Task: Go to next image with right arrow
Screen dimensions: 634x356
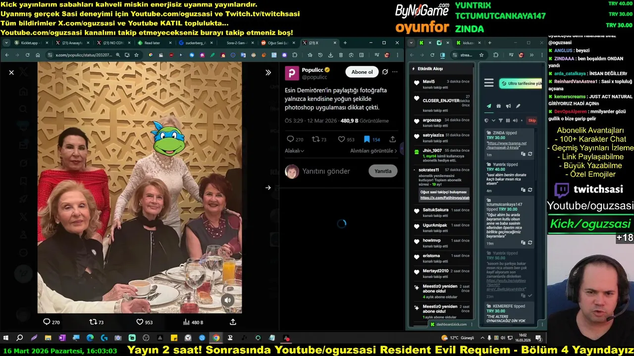Action: click(x=268, y=187)
